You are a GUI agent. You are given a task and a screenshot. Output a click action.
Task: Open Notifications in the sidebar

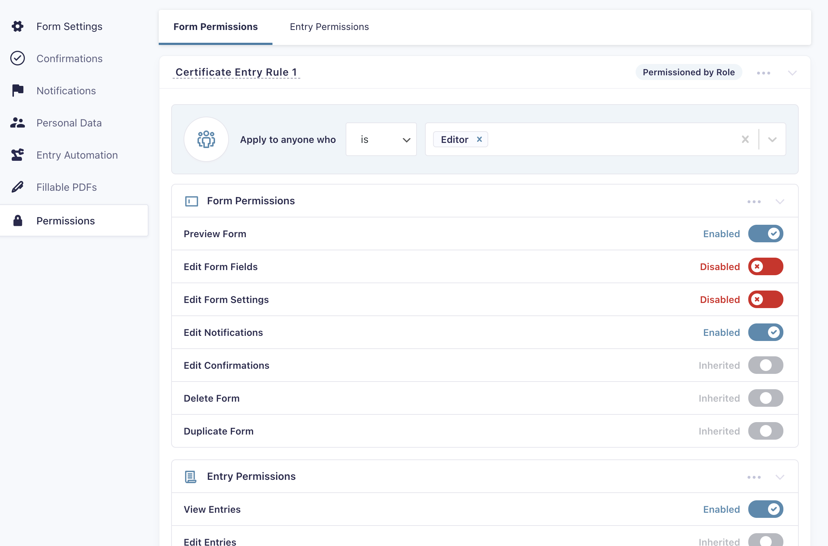pos(66,91)
